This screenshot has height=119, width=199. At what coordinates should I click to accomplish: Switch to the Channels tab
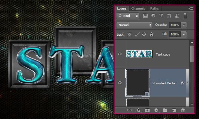coord(138,9)
